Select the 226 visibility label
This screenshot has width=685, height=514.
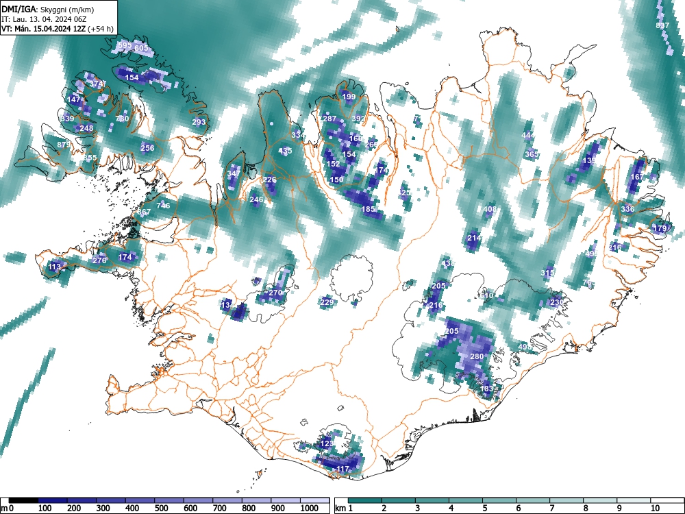[x=269, y=180]
